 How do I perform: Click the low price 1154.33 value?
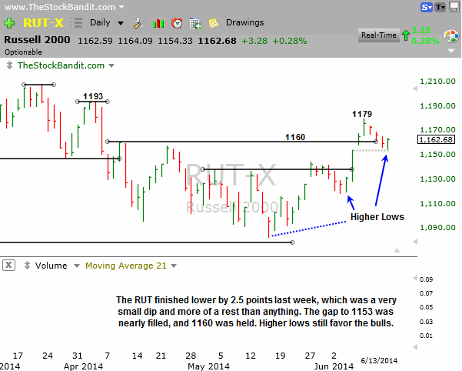(175, 41)
